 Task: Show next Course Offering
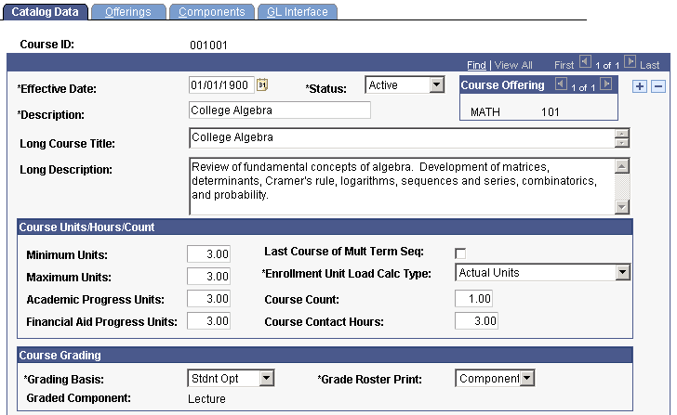point(605,84)
